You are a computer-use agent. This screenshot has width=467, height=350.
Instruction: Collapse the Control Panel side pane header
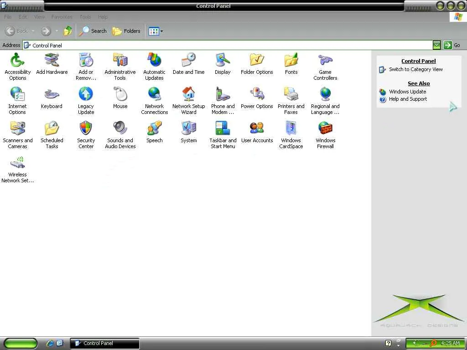pos(419,61)
